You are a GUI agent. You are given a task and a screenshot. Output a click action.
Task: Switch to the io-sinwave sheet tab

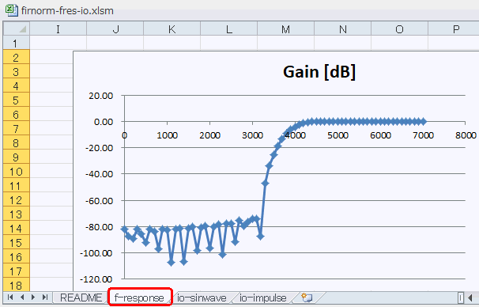coord(202,298)
